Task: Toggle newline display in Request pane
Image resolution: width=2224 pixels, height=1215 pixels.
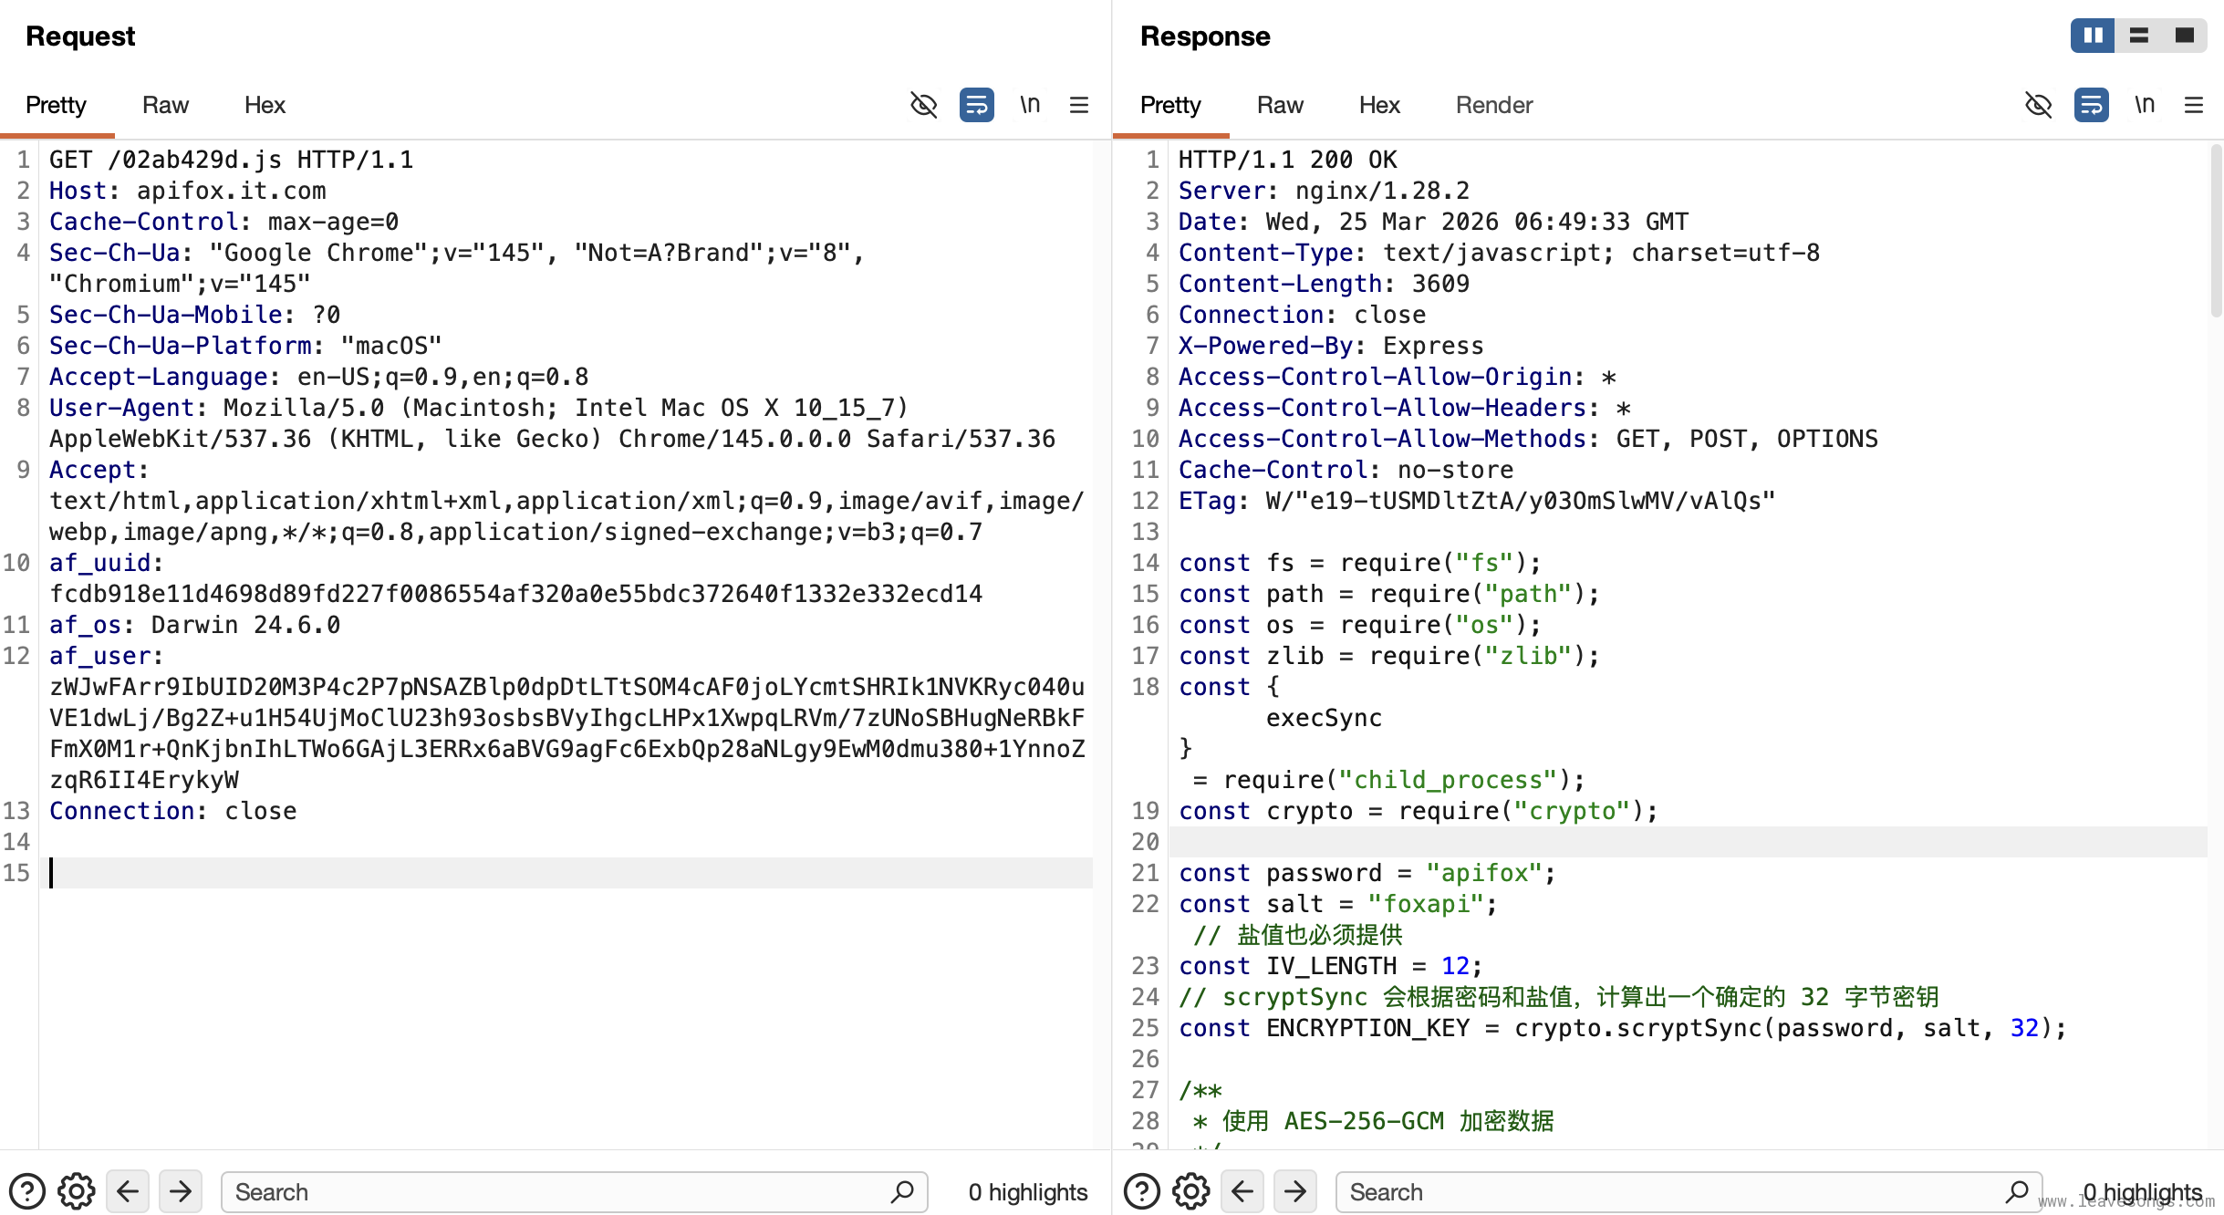Action: [1029, 105]
